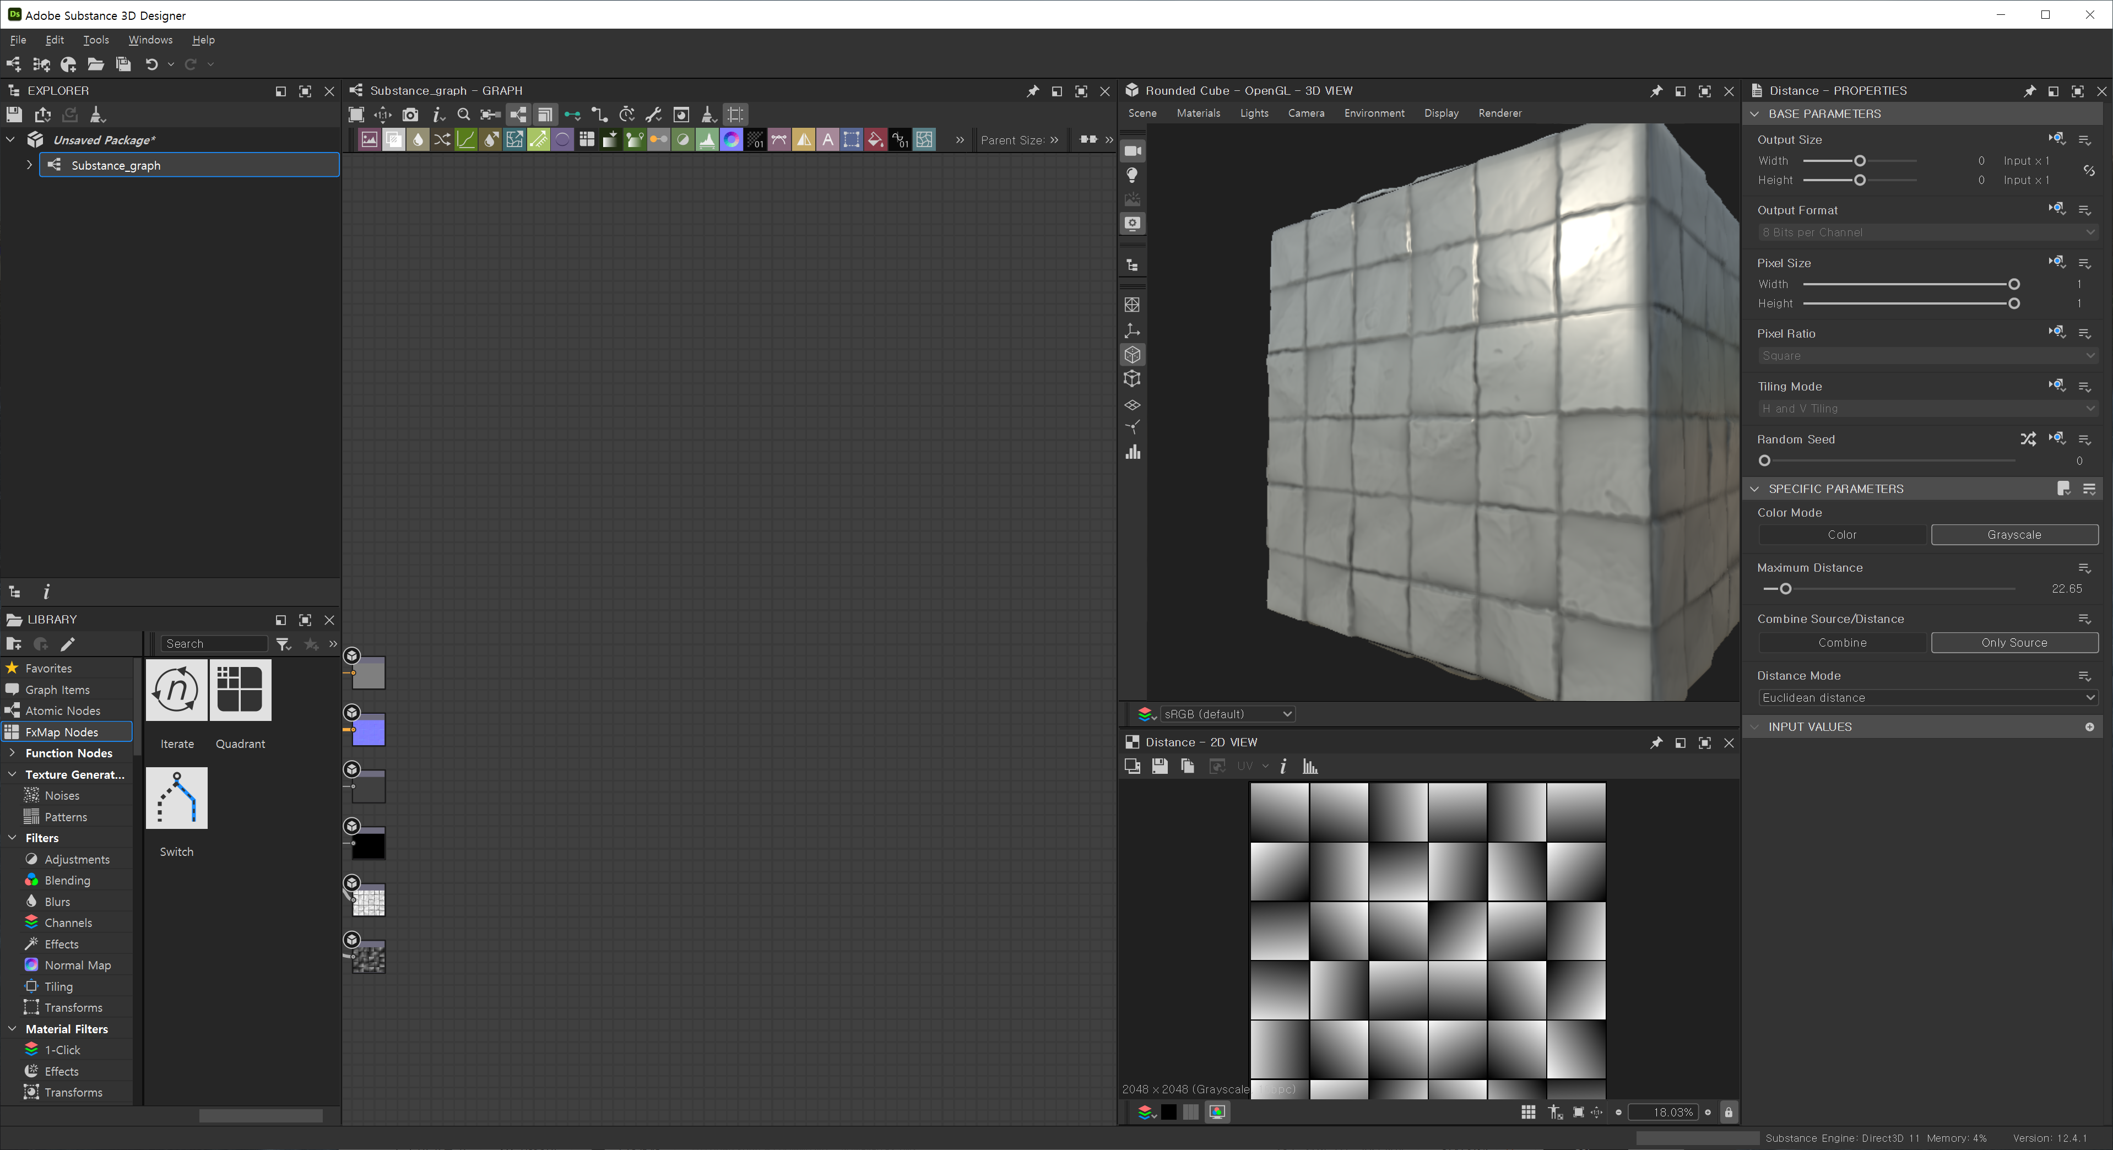
Task: Open the Distance Mode dropdown
Action: tap(1927, 698)
